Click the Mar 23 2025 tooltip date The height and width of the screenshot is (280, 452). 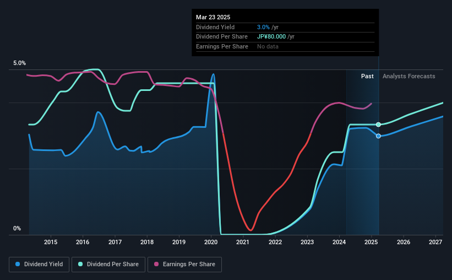[213, 17]
